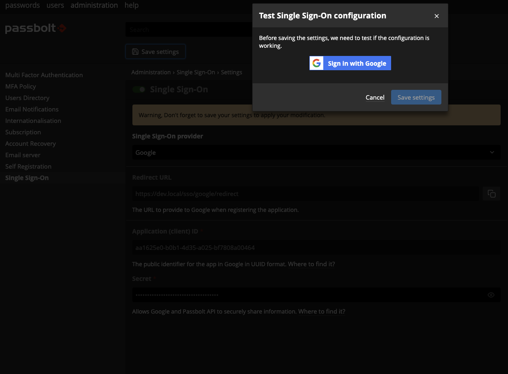Open Subscription settings

tap(23, 132)
